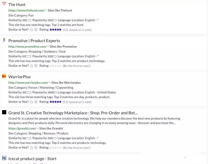Click the Promotive favicon icon
Viewport: 208px width, 164px height.
tap(4, 40)
